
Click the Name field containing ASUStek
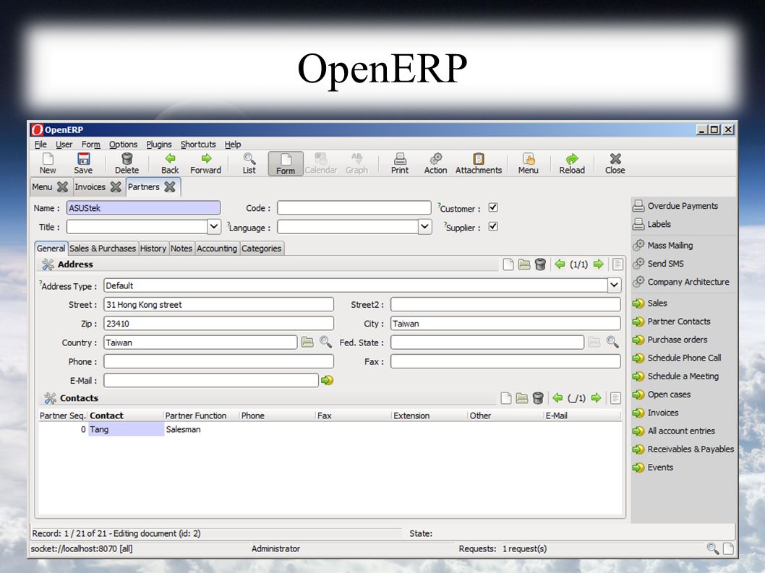coord(143,208)
